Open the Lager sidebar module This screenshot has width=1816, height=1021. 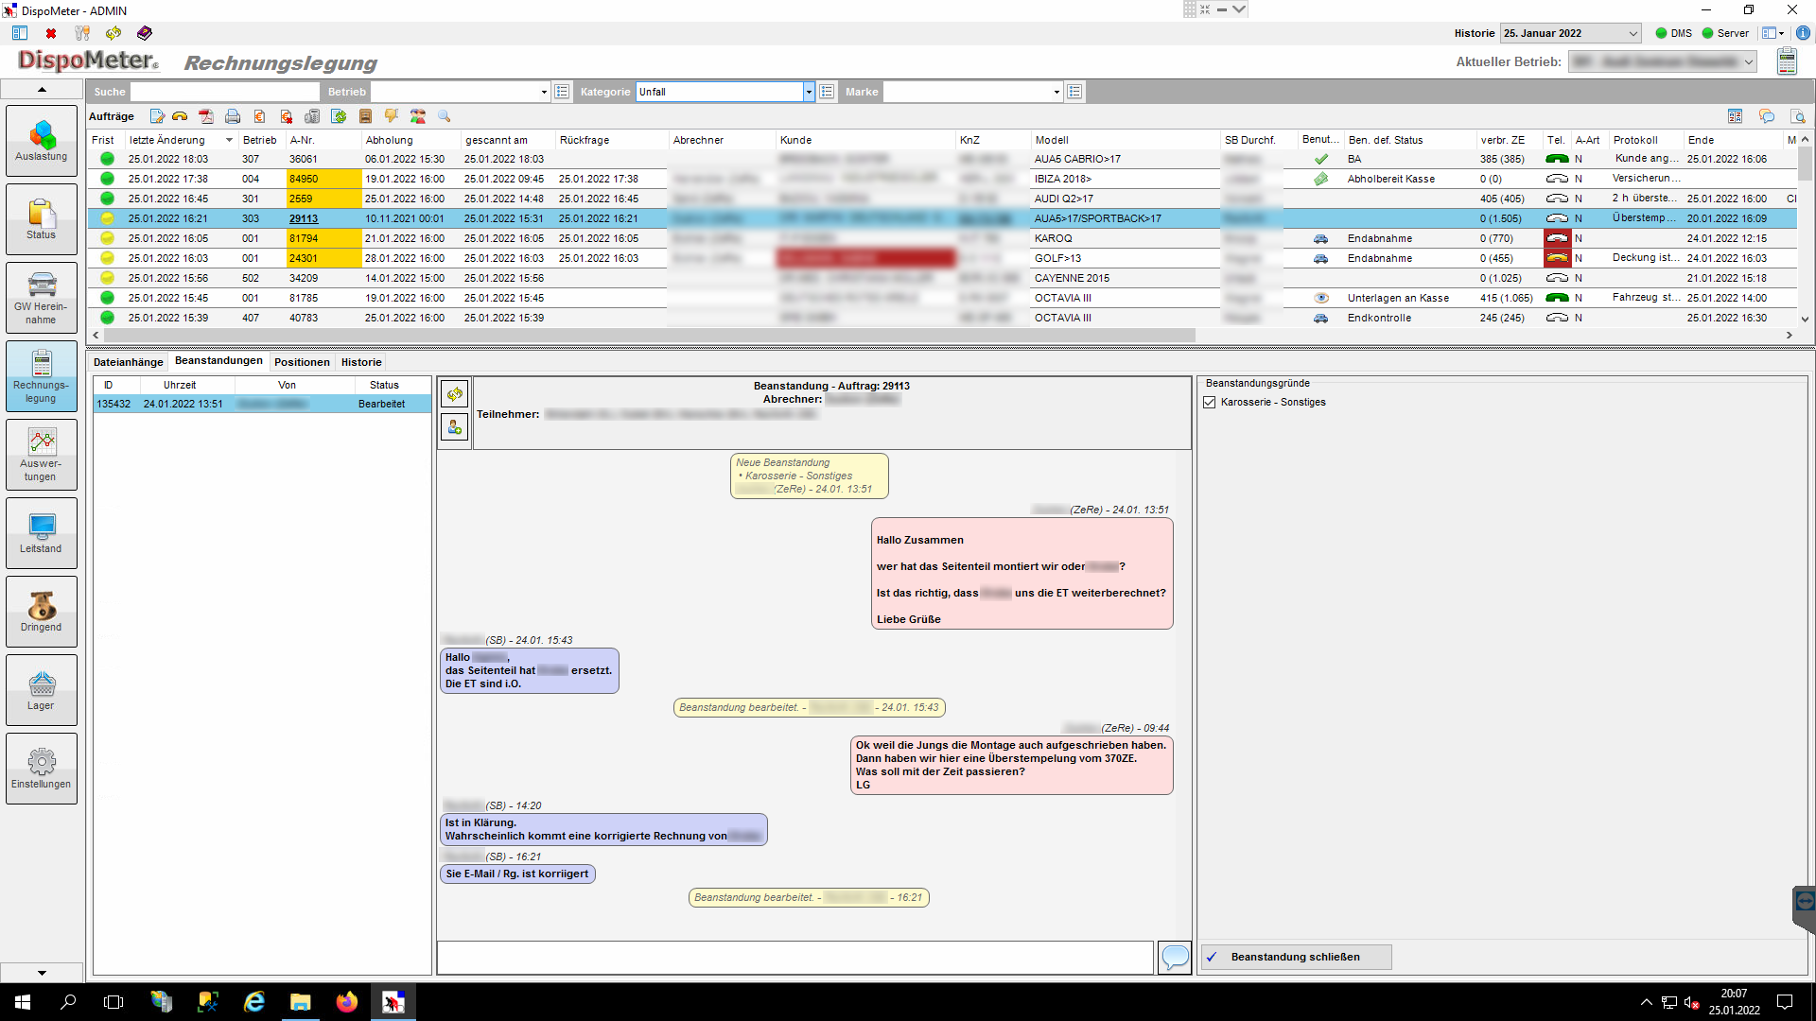click(42, 689)
